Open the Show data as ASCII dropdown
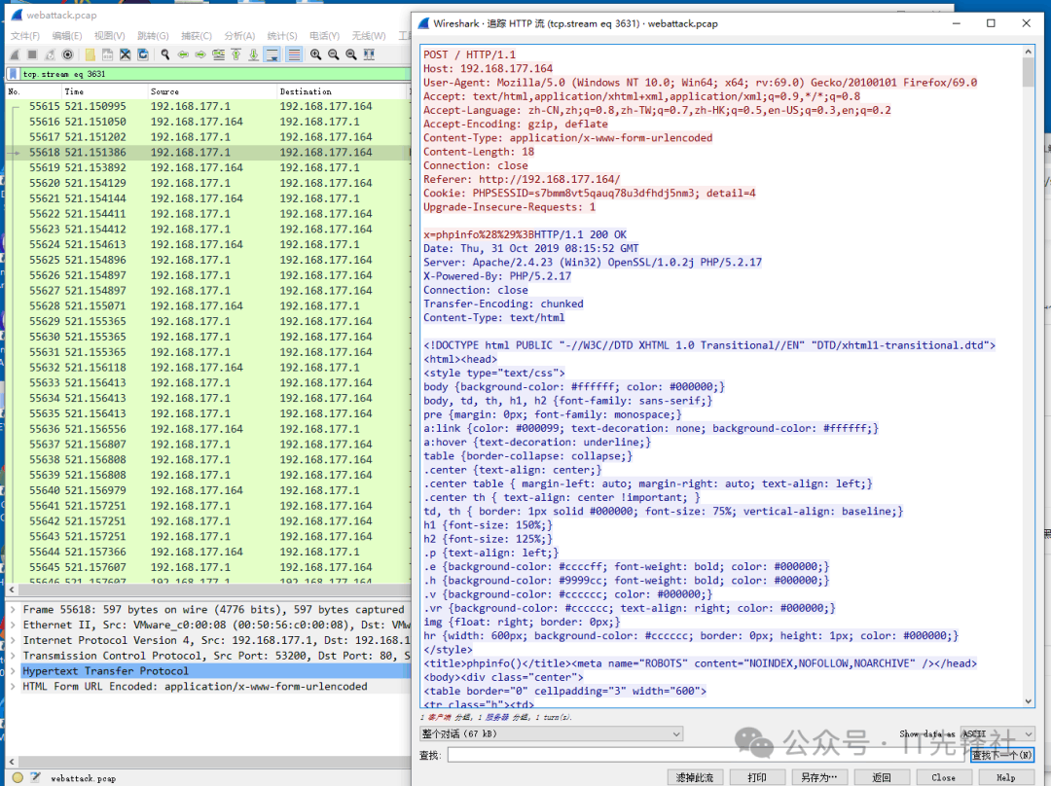The width and height of the screenshot is (1051, 786). pos(997,733)
